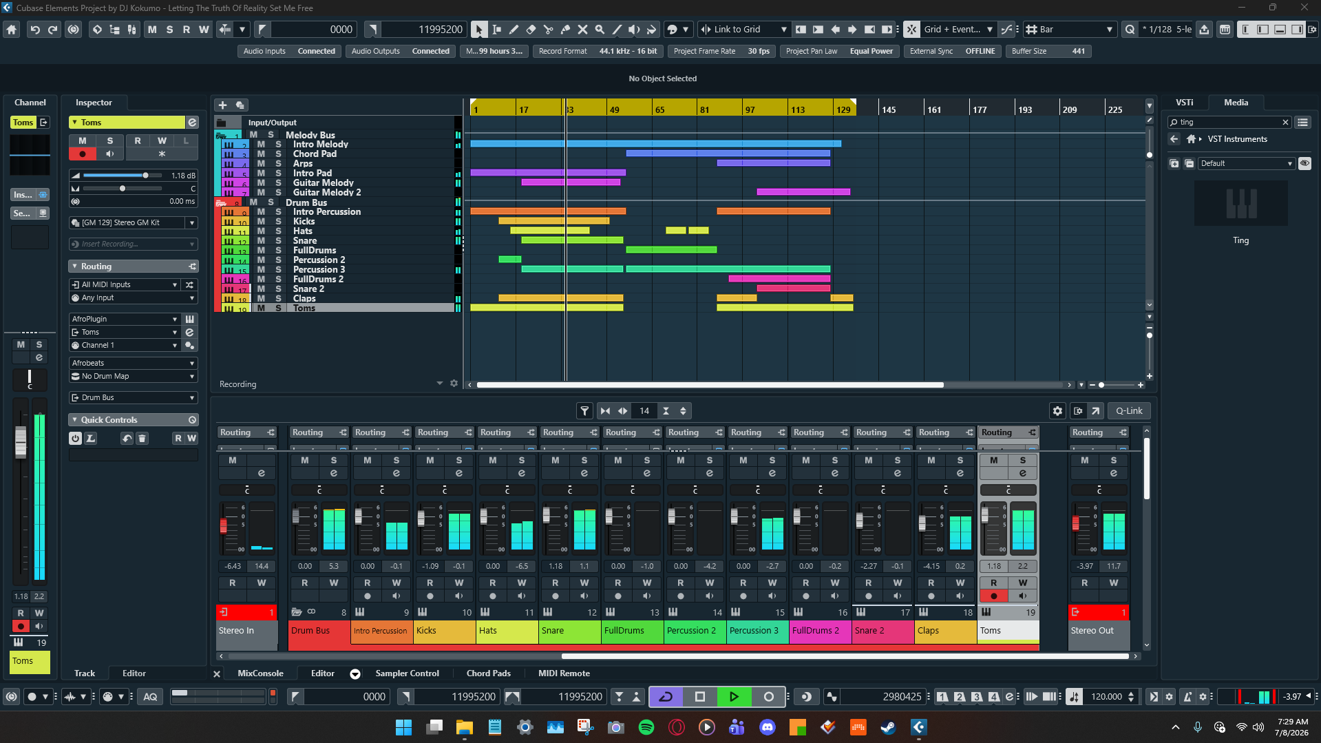
Task: Collapse the Routing inspector section
Action: pos(75,266)
